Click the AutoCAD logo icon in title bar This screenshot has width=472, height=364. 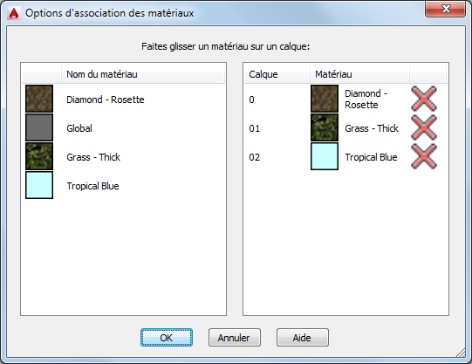click(14, 13)
